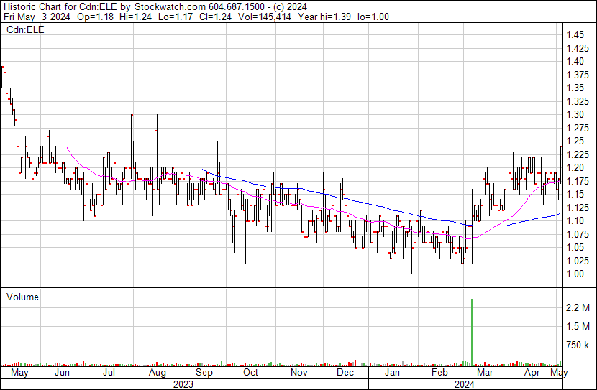Viewport: 597px width, 390px height.
Task: Click the Jul month marker
Action: pos(109,373)
